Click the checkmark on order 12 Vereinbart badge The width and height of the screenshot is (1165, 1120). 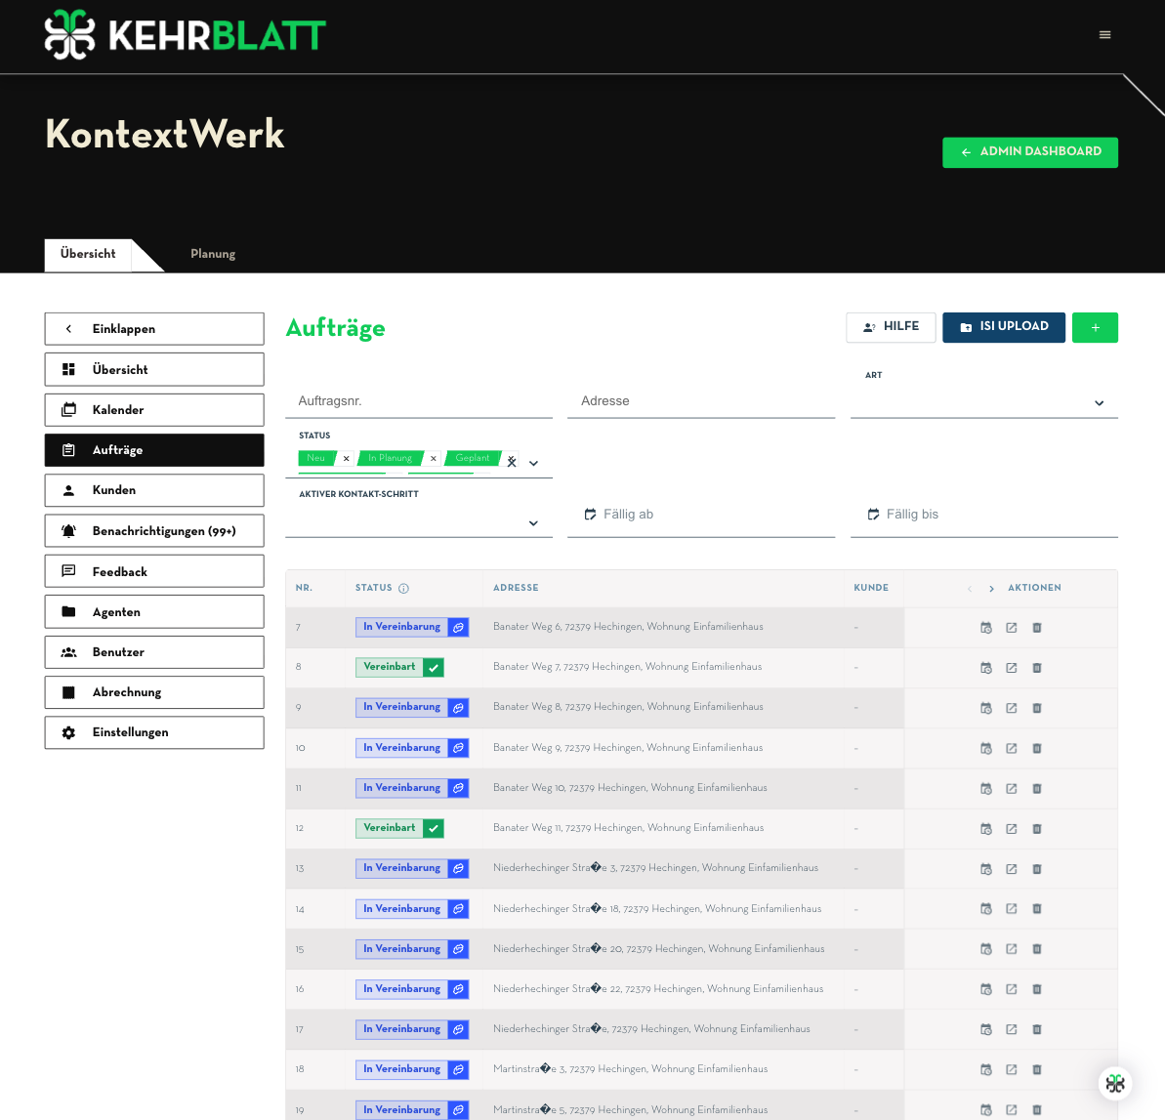point(434,828)
